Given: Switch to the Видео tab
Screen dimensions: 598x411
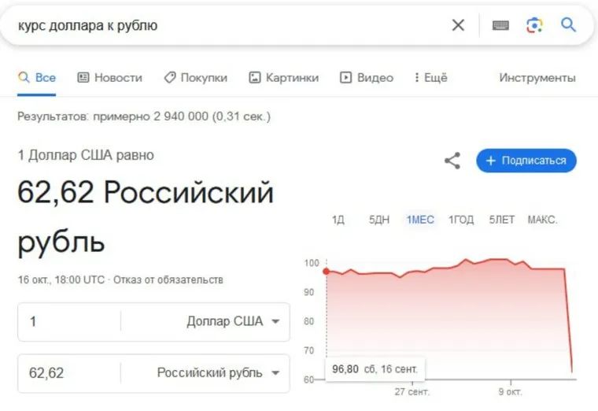Looking at the screenshot, I should tap(367, 77).
